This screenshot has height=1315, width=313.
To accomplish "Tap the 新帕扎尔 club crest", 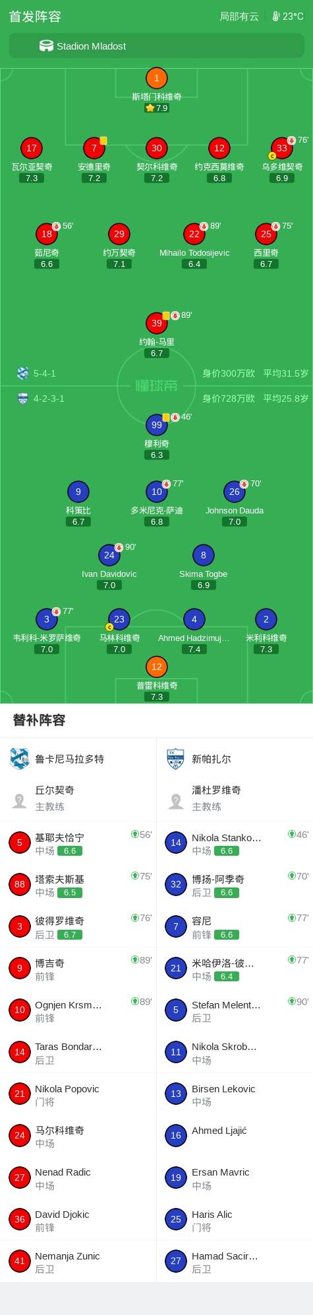I will [x=175, y=759].
